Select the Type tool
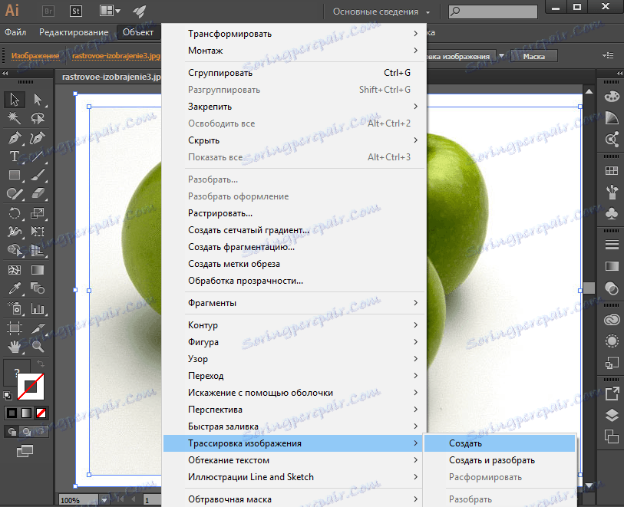The width and height of the screenshot is (624, 507). point(15,156)
